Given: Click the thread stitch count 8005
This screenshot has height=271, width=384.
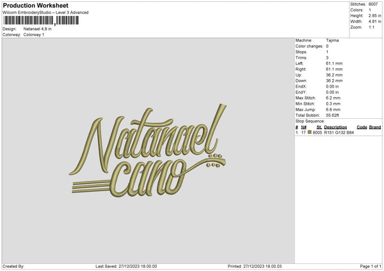Looking at the screenshot, I should [317, 132].
